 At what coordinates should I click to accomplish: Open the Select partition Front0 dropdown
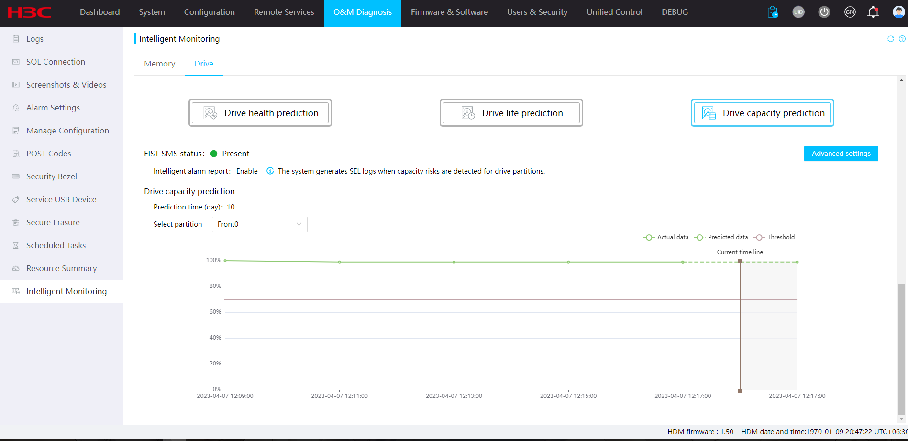260,224
